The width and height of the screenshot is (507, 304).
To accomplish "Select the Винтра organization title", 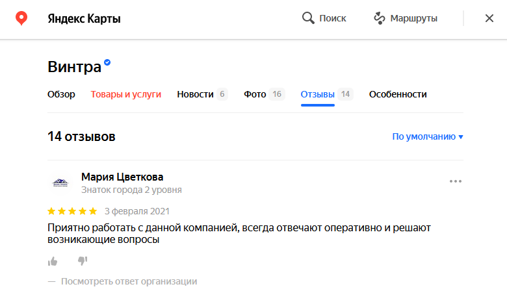I will (74, 67).
